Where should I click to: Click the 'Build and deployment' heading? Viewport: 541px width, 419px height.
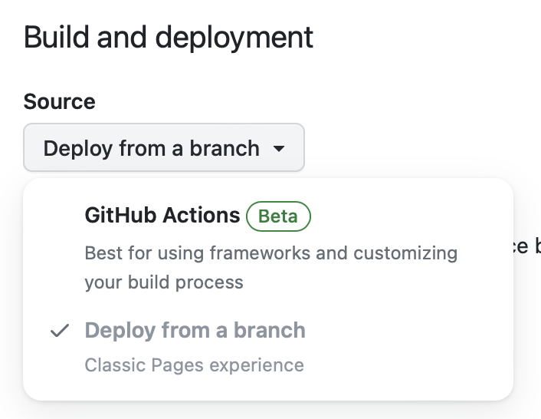point(169,38)
